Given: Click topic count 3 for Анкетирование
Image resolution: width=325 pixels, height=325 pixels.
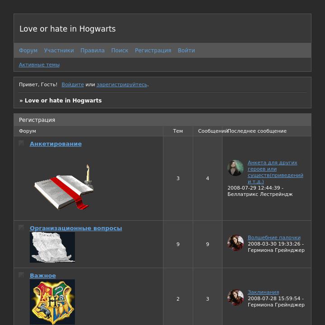Looking at the screenshot, I should click(x=178, y=178).
